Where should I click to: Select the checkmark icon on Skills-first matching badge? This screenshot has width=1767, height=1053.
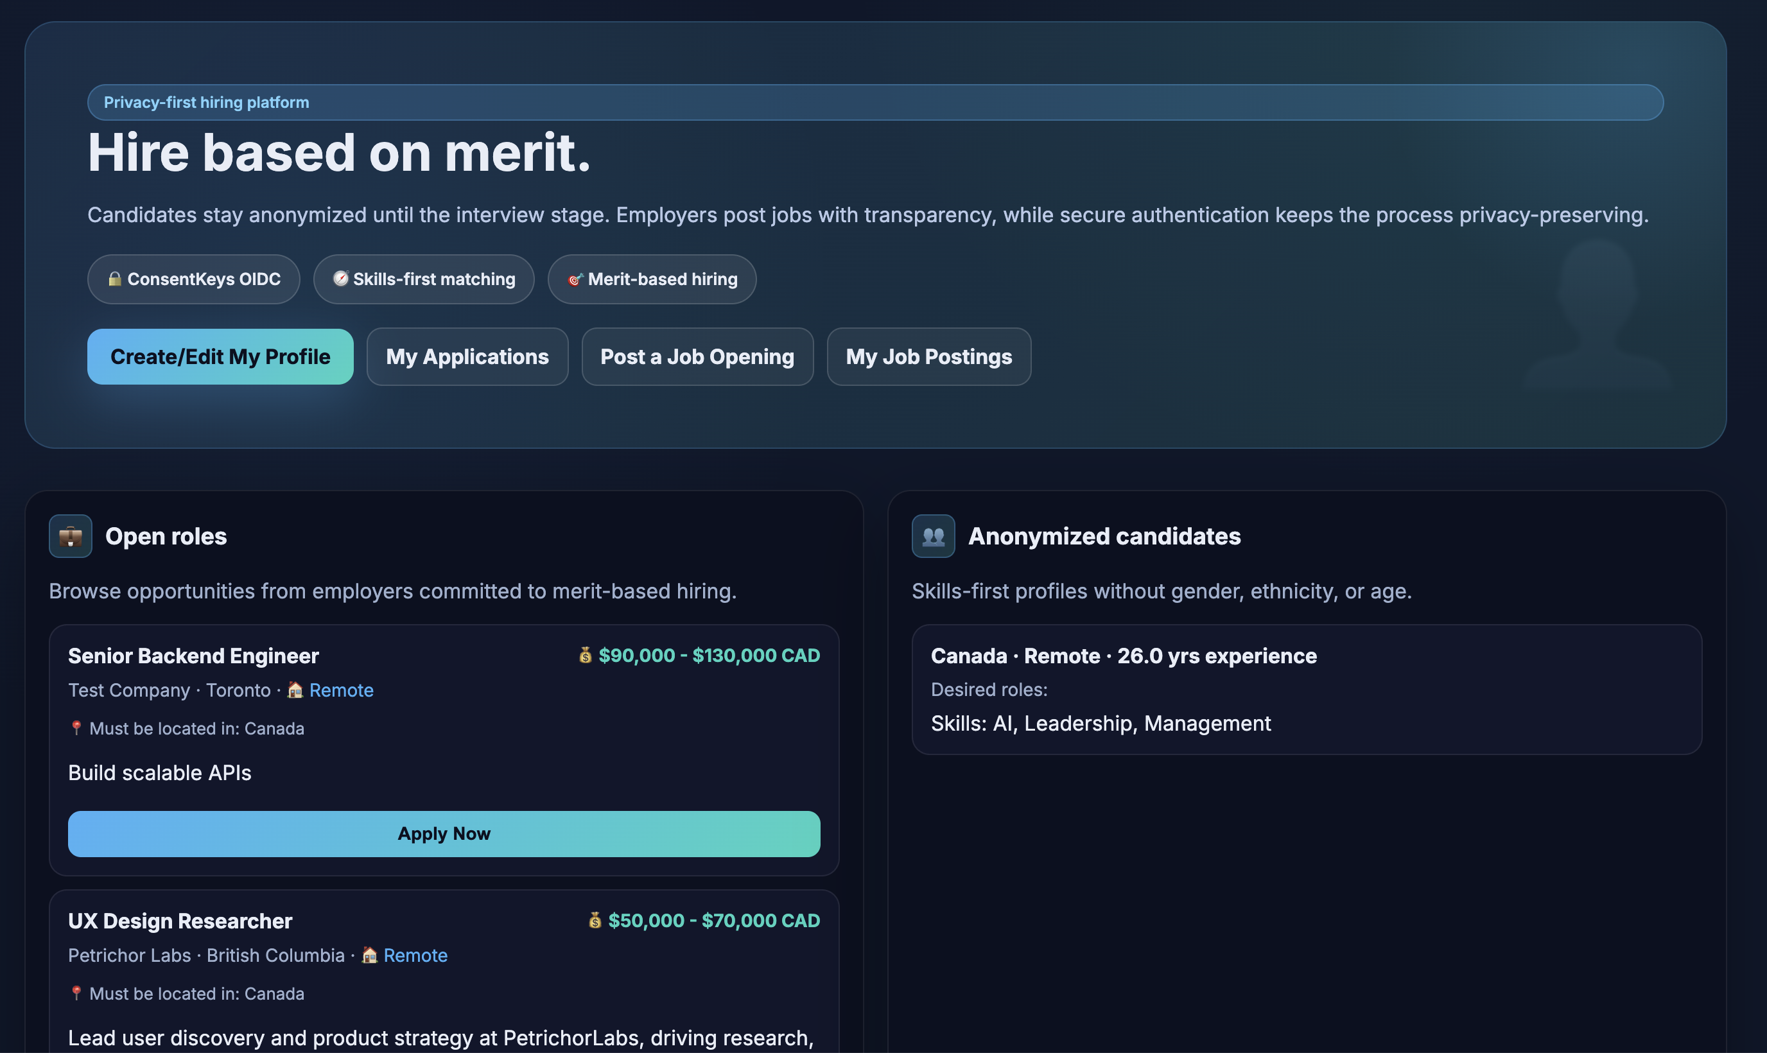pos(341,279)
